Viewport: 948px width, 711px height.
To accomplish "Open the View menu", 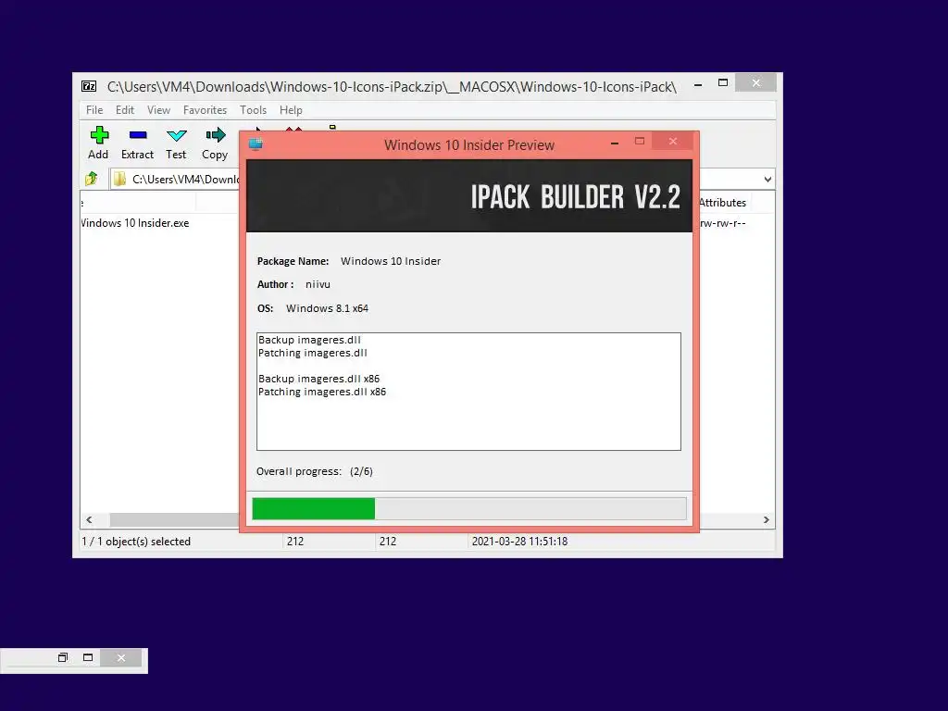I will tap(158, 110).
